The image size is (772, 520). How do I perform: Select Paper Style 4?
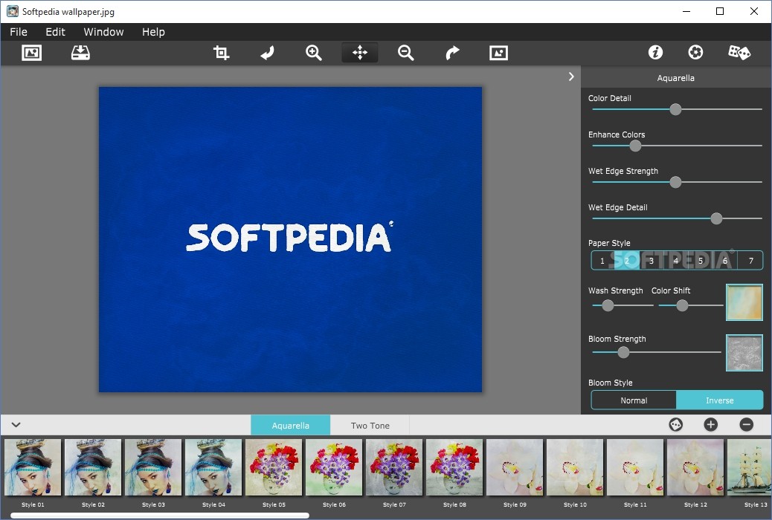point(676,261)
